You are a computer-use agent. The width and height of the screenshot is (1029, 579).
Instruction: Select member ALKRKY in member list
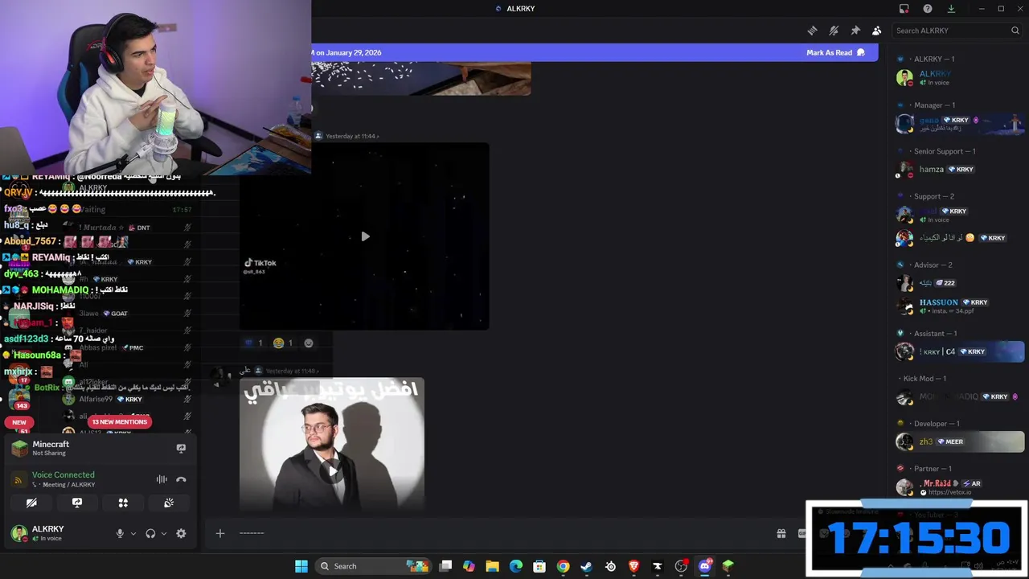(x=959, y=78)
